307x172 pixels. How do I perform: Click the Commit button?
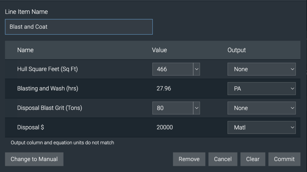point(284,159)
